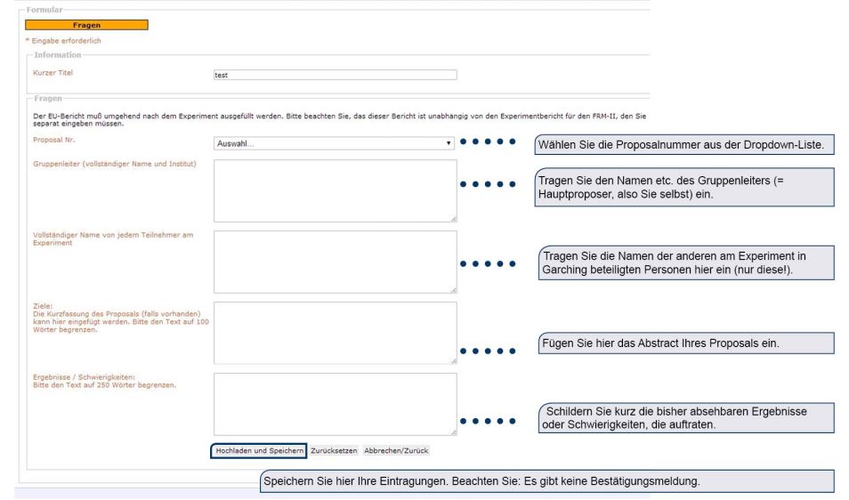Click the Zurücksetzen button

point(334,451)
